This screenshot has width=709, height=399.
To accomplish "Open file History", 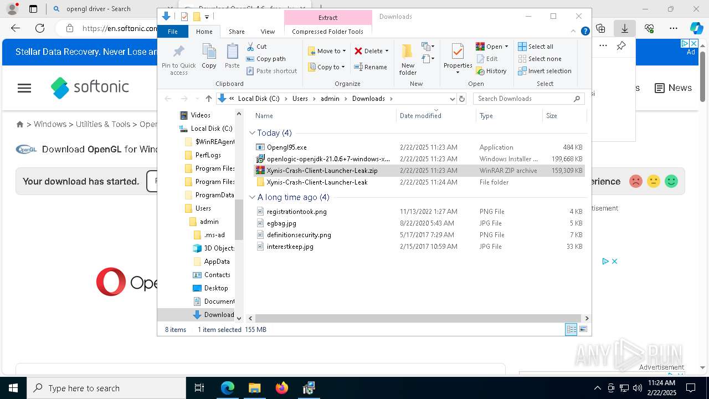I will pyautogui.click(x=491, y=71).
